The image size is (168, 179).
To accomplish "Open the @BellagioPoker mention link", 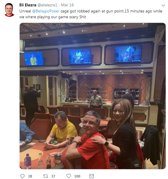I will [x=46, y=11].
